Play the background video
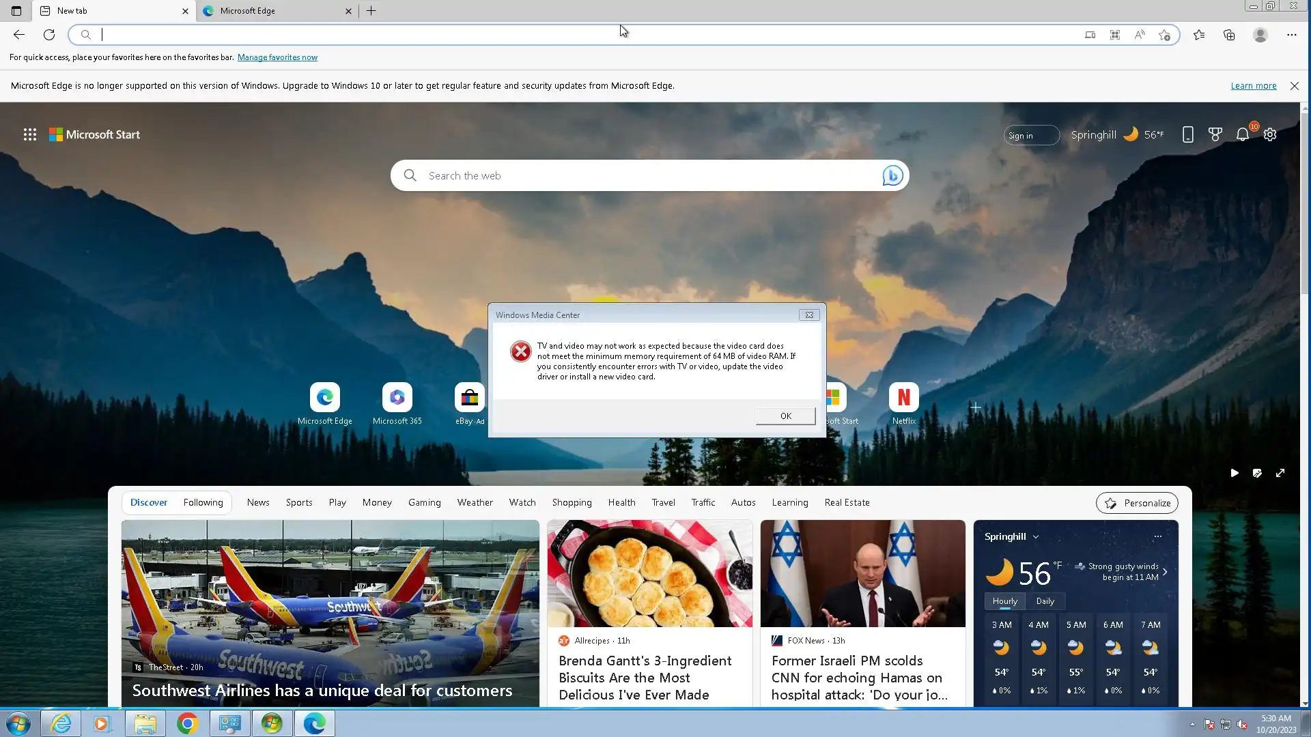Viewport: 1311px width, 737px height. click(x=1235, y=473)
